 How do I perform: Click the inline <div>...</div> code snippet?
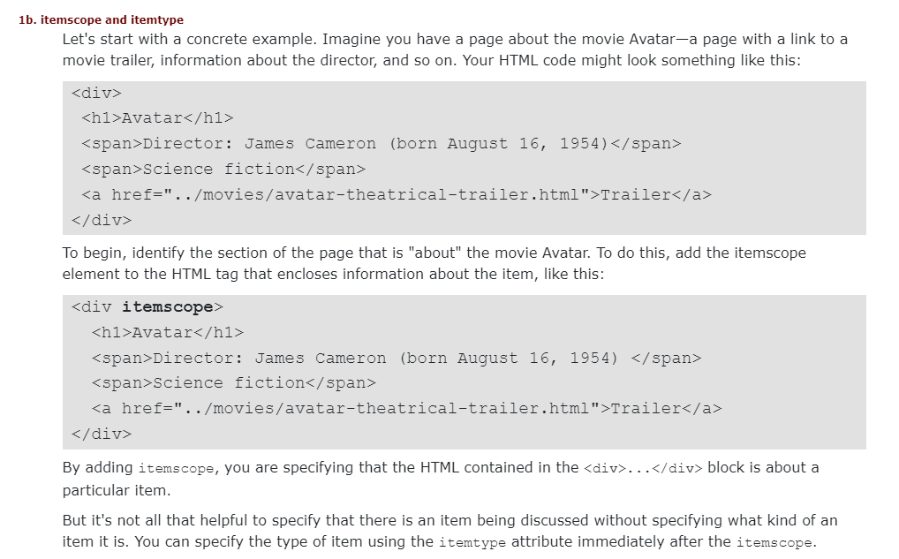click(x=643, y=468)
